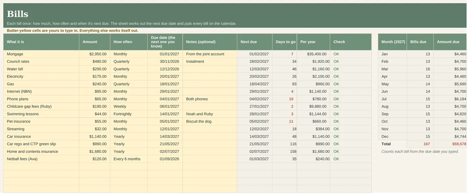Select the Dec amount $4,744
This screenshot has height=196, width=470.
click(x=450, y=136)
